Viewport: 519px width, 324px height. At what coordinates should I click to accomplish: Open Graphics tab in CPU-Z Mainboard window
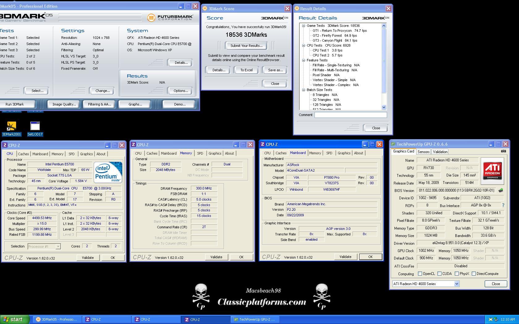point(344,153)
